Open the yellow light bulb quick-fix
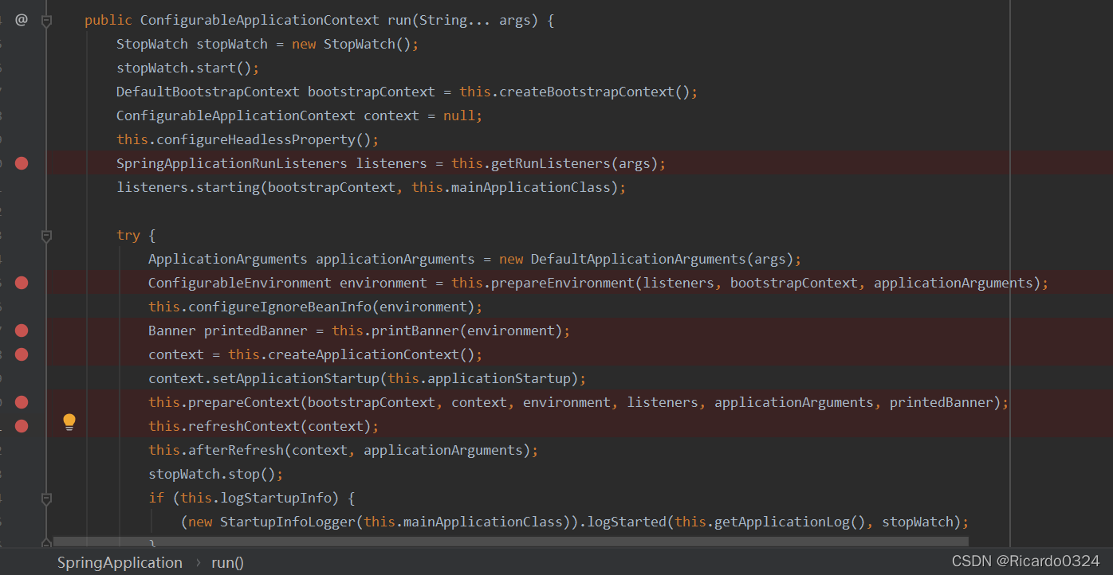This screenshot has height=575, width=1113. (x=69, y=423)
